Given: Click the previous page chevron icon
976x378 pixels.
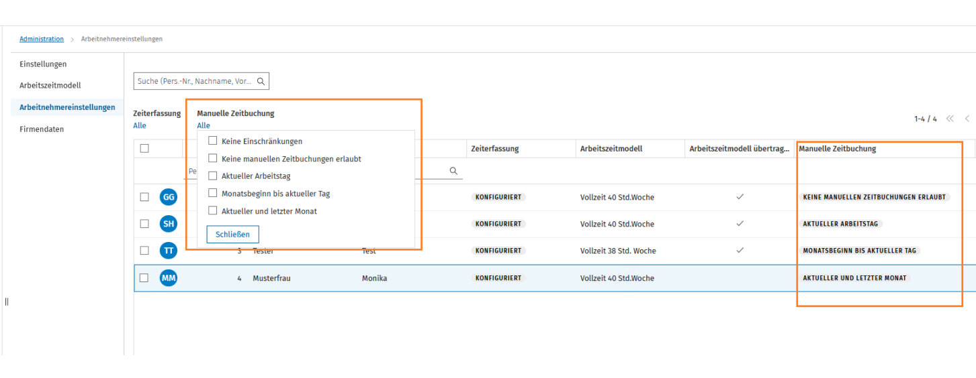Looking at the screenshot, I should pyautogui.click(x=967, y=119).
